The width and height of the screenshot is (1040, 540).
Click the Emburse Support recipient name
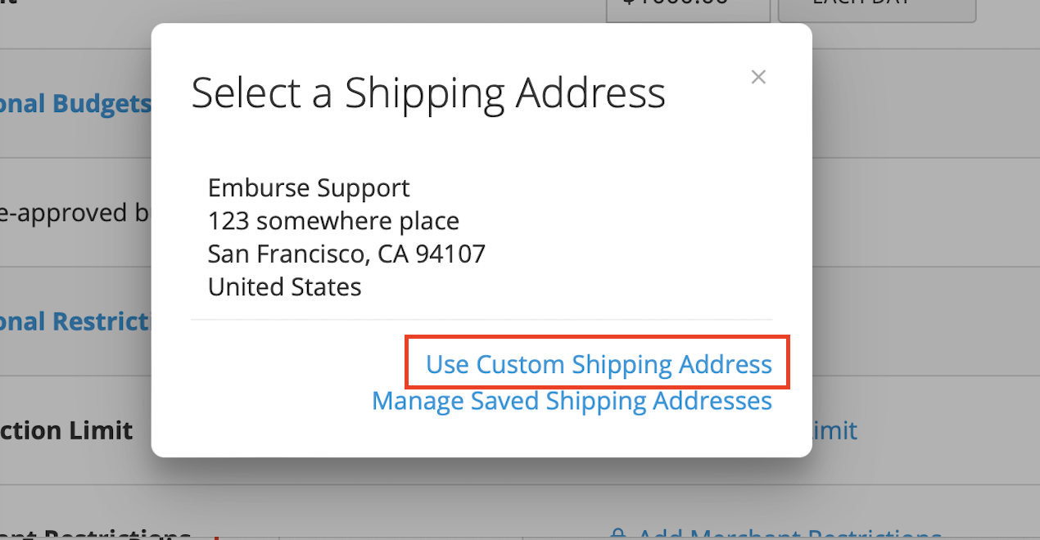pyautogui.click(x=309, y=187)
